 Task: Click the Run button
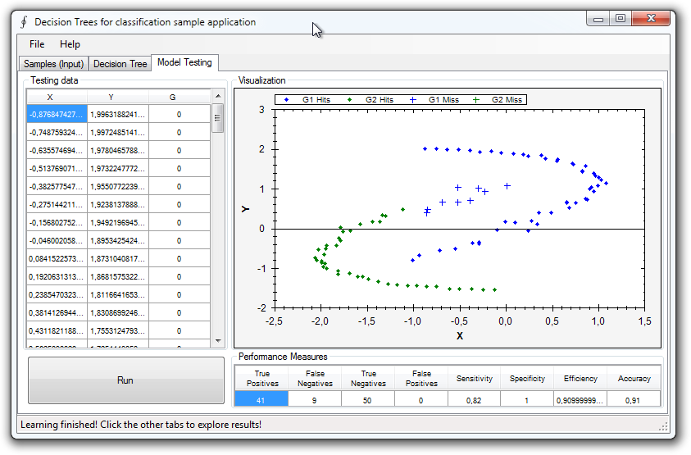125,380
